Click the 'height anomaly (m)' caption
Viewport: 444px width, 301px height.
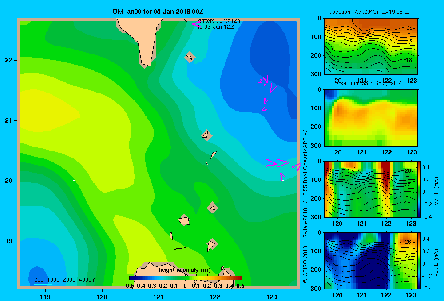(185, 270)
